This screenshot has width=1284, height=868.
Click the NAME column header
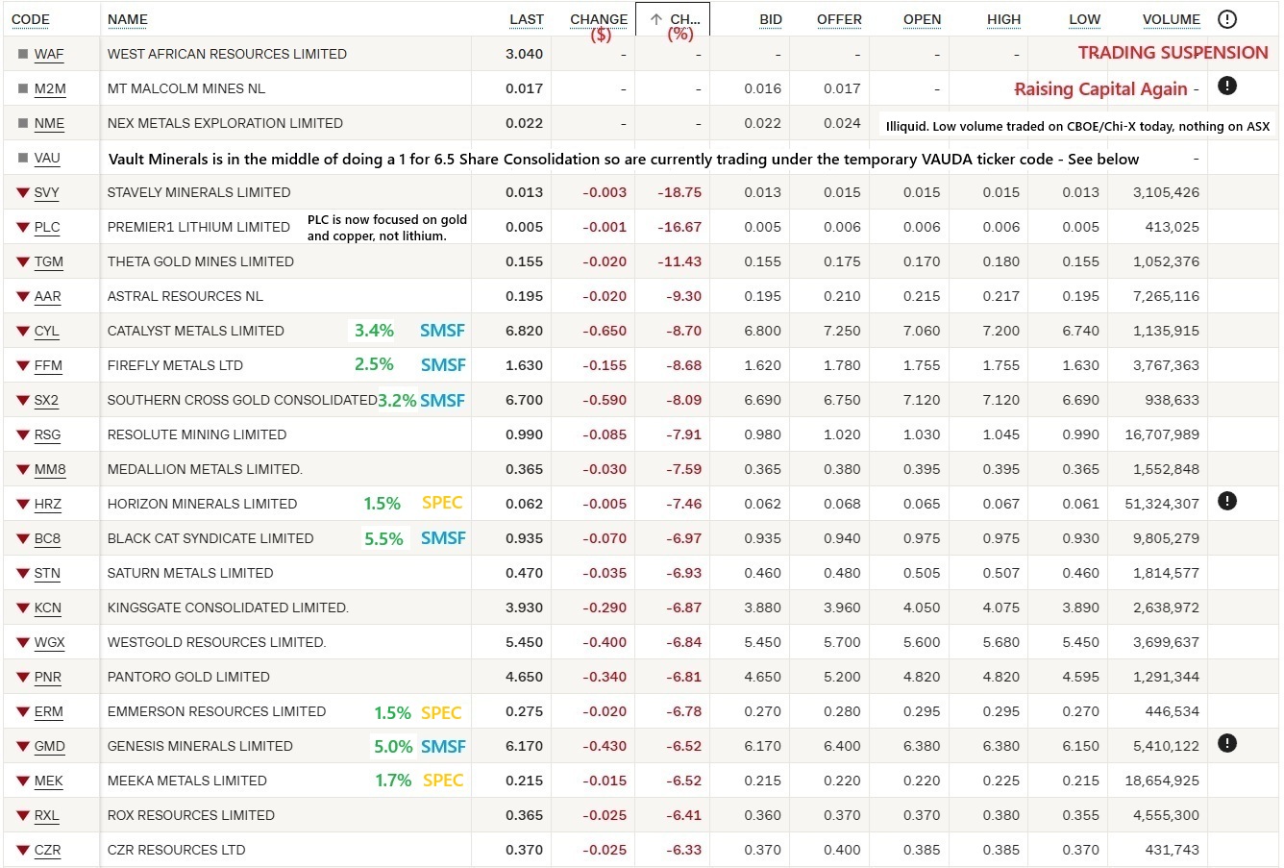click(x=128, y=19)
